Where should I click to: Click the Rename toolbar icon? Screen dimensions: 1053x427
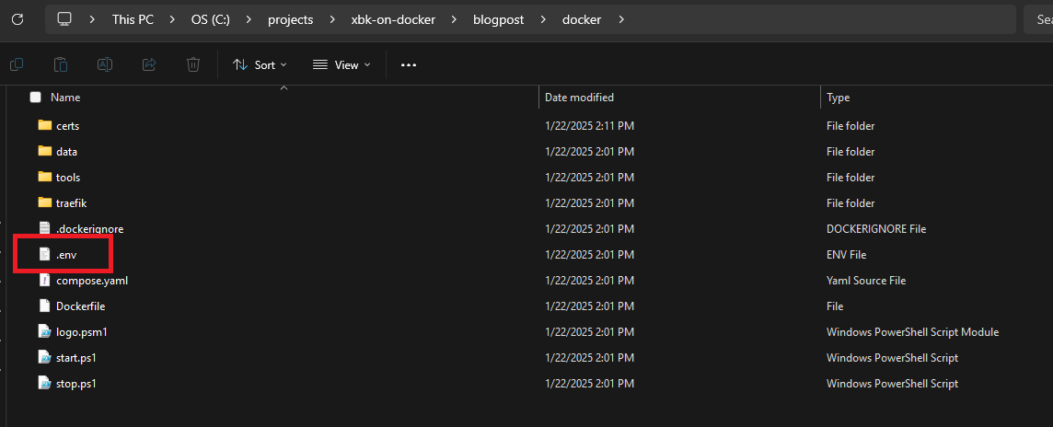click(105, 64)
